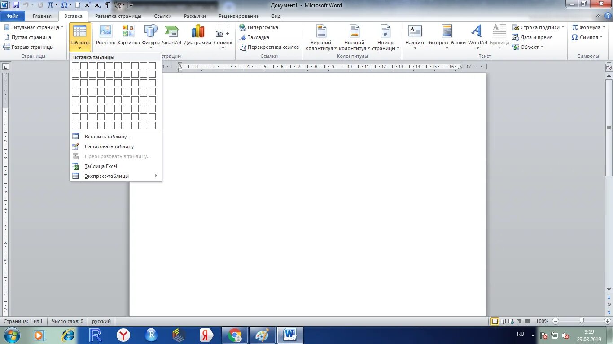Screen dimensions: 613x344
Task: Open Google Chrome from the taskbar
Action: (x=235, y=335)
